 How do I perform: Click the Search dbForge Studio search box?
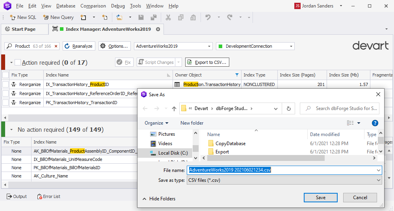[x=340, y=108]
